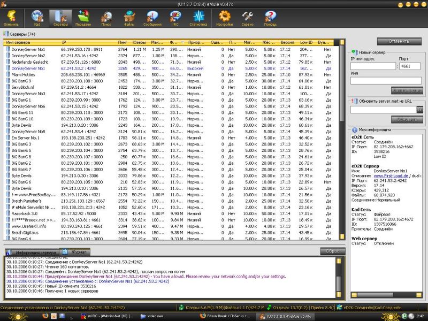Click the IP или адрес input field
428x321 pixels.
pyautogui.click(x=373, y=66)
